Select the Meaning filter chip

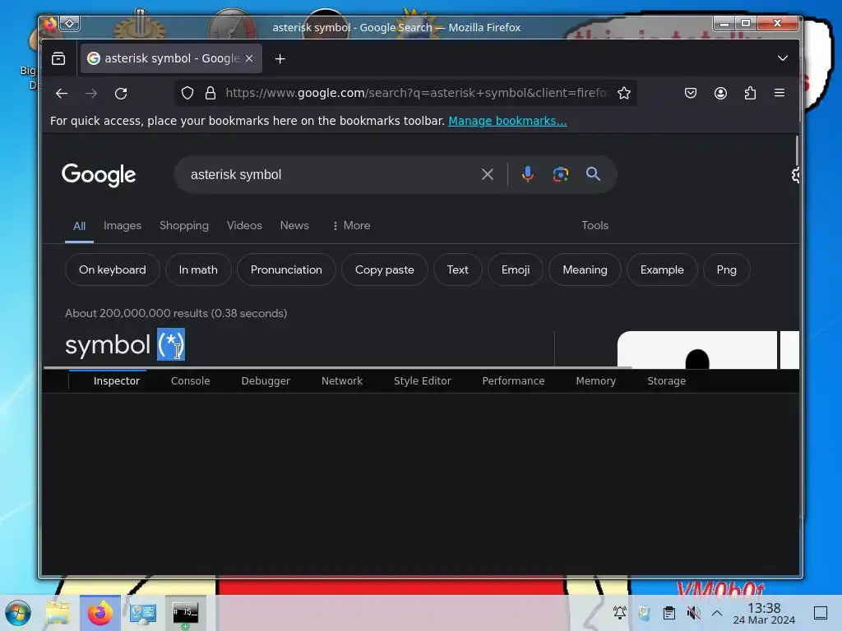click(x=585, y=269)
